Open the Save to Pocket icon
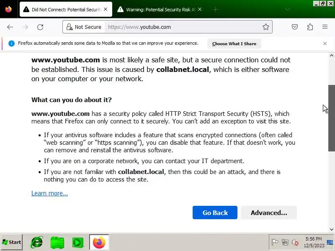This screenshot has height=251, width=335. pyautogui.click(x=295, y=27)
